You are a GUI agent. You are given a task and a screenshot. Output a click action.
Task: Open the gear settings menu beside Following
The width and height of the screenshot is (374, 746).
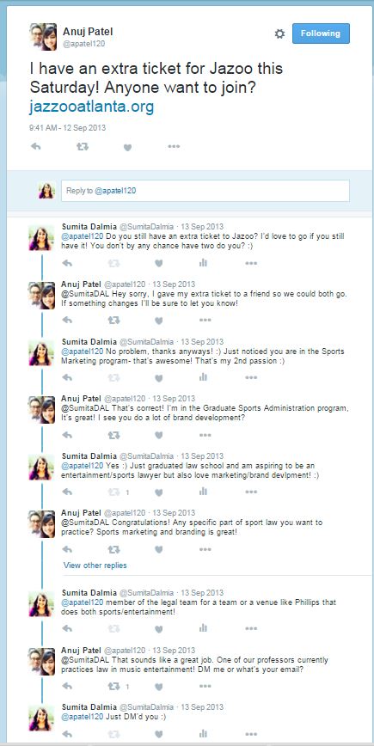coord(279,34)
